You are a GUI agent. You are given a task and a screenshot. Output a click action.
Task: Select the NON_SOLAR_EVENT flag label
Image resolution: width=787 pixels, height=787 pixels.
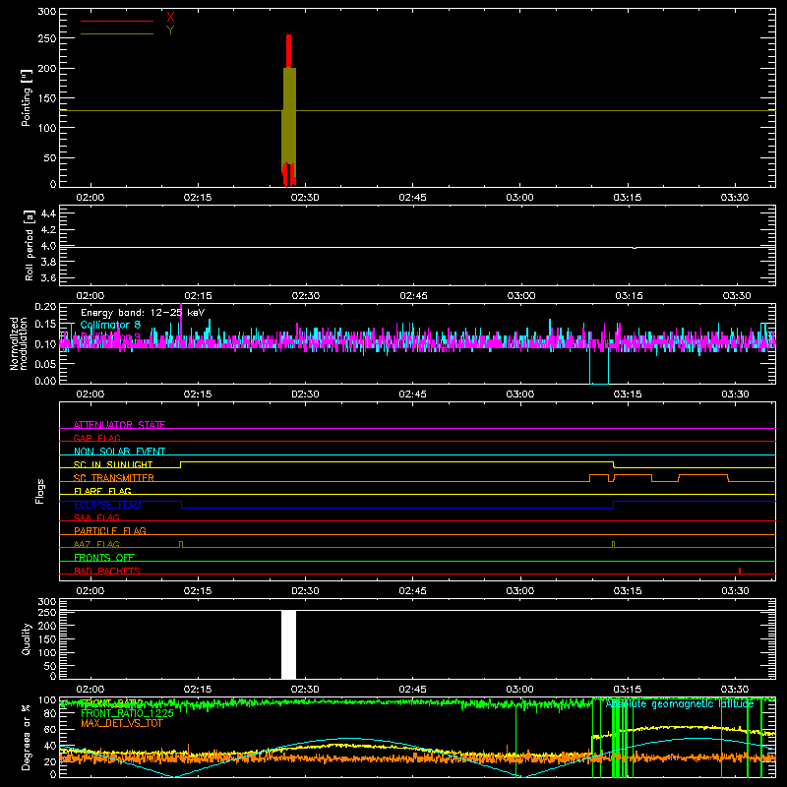pyautogui.click(x=119, y=452)
